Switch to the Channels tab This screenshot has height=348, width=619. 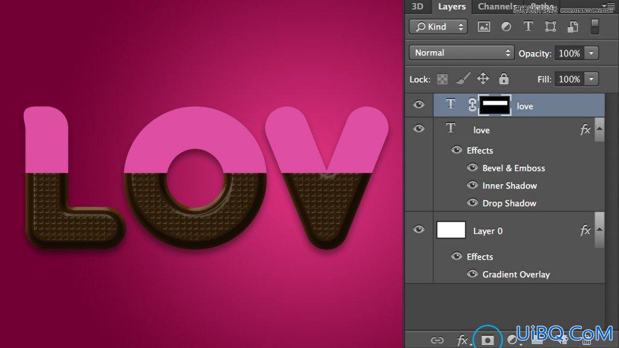click(496, 6)
